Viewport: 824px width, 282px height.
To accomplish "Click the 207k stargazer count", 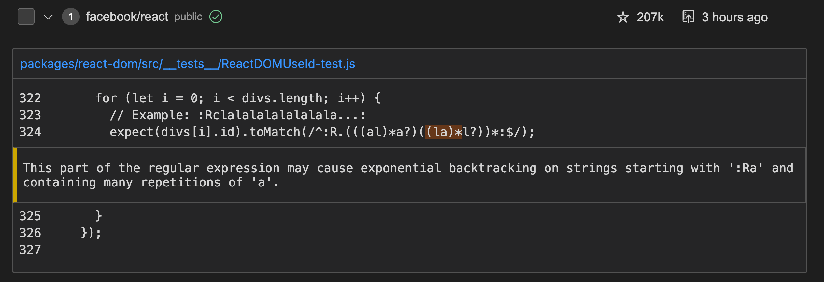I will point(650,17).
